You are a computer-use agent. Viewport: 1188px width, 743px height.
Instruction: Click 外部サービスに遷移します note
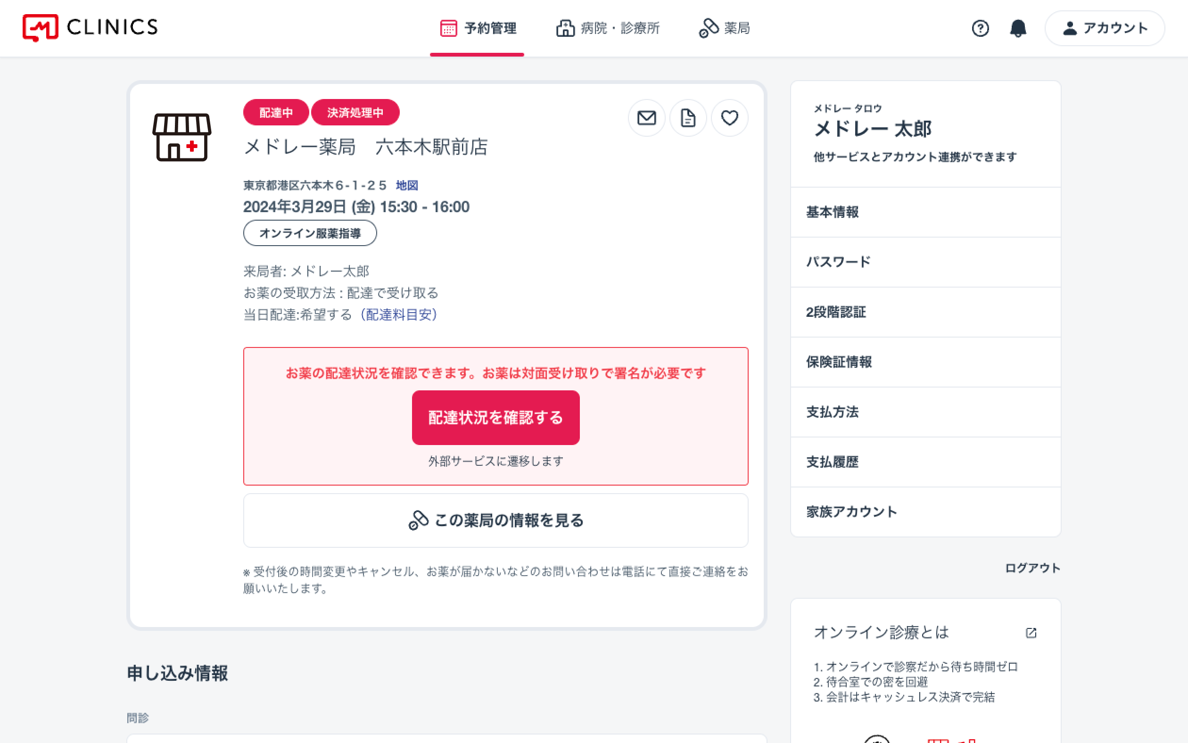click(496, 461)
